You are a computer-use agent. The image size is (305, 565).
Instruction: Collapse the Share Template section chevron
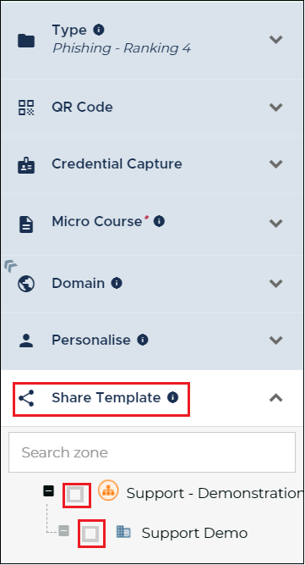tap(276, 398)
